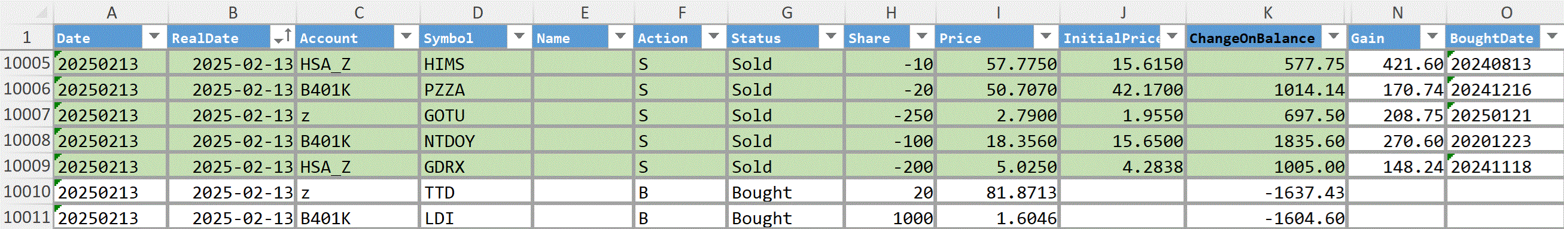Open the Gain column filter arrow

click(x=1432, y=37)
